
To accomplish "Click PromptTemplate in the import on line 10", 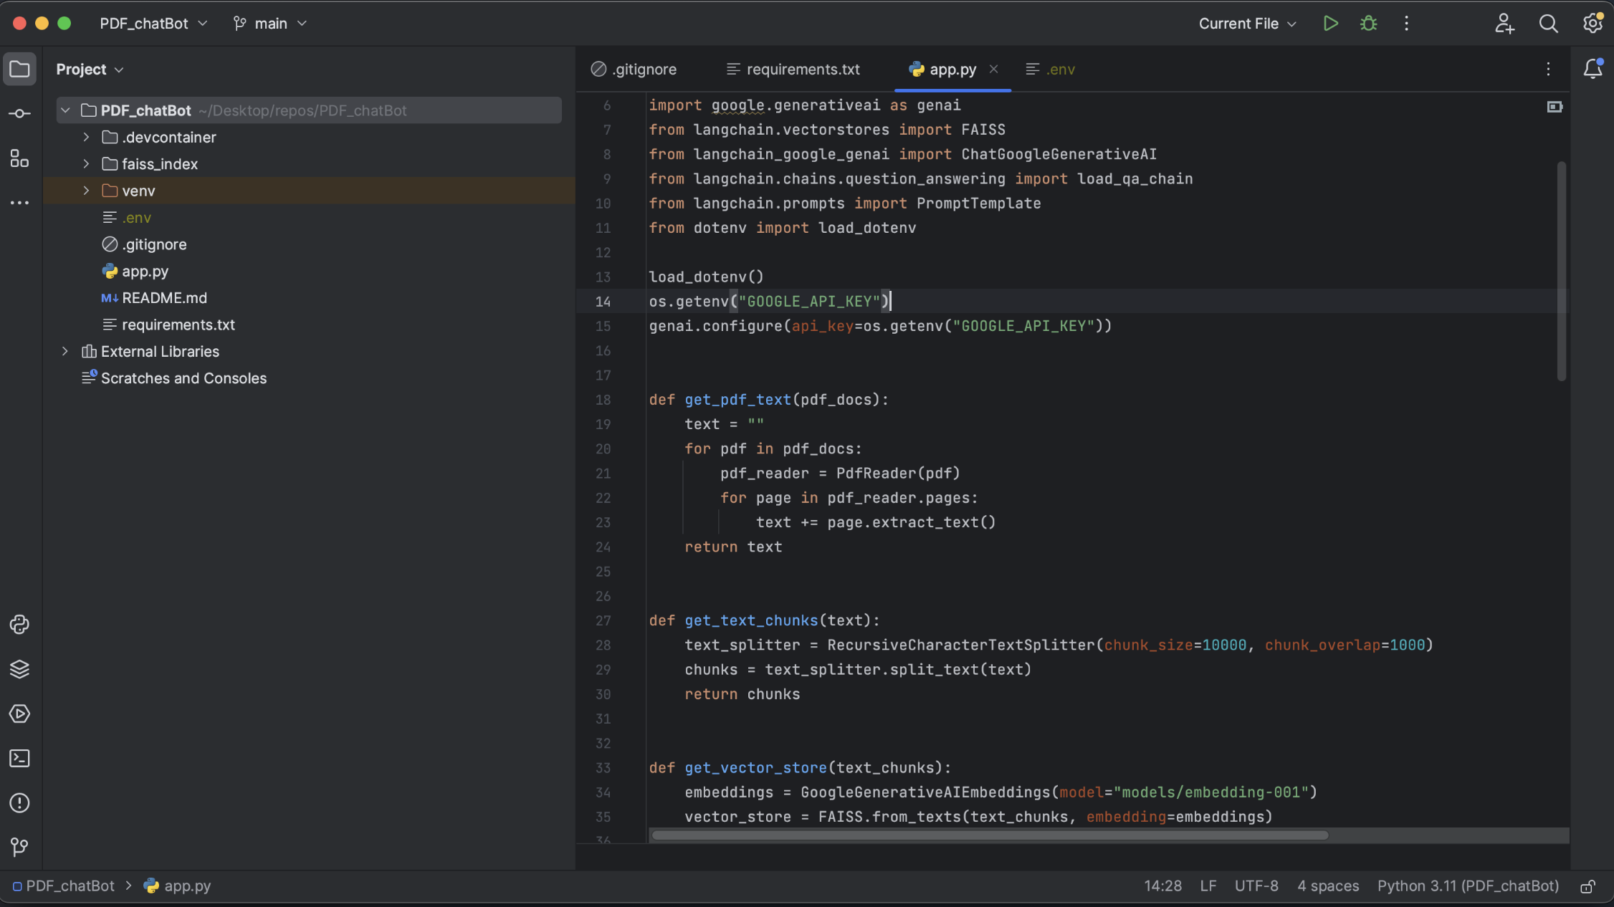I will click(978, 203).
